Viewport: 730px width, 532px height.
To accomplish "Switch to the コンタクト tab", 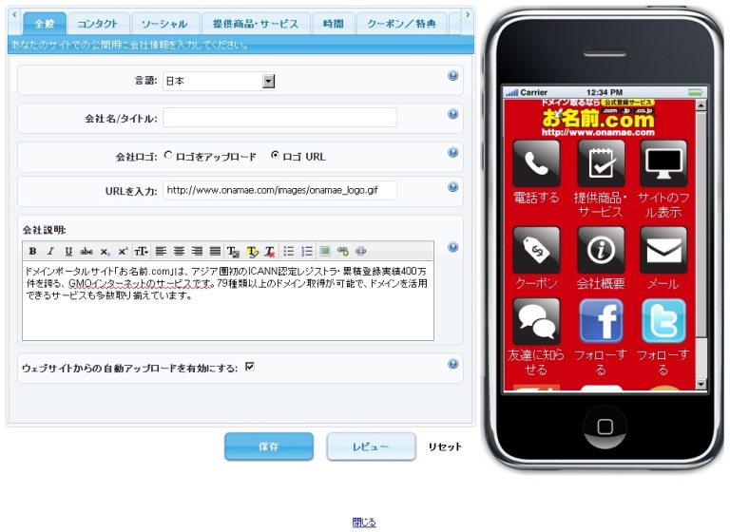I will pos(97,24).
